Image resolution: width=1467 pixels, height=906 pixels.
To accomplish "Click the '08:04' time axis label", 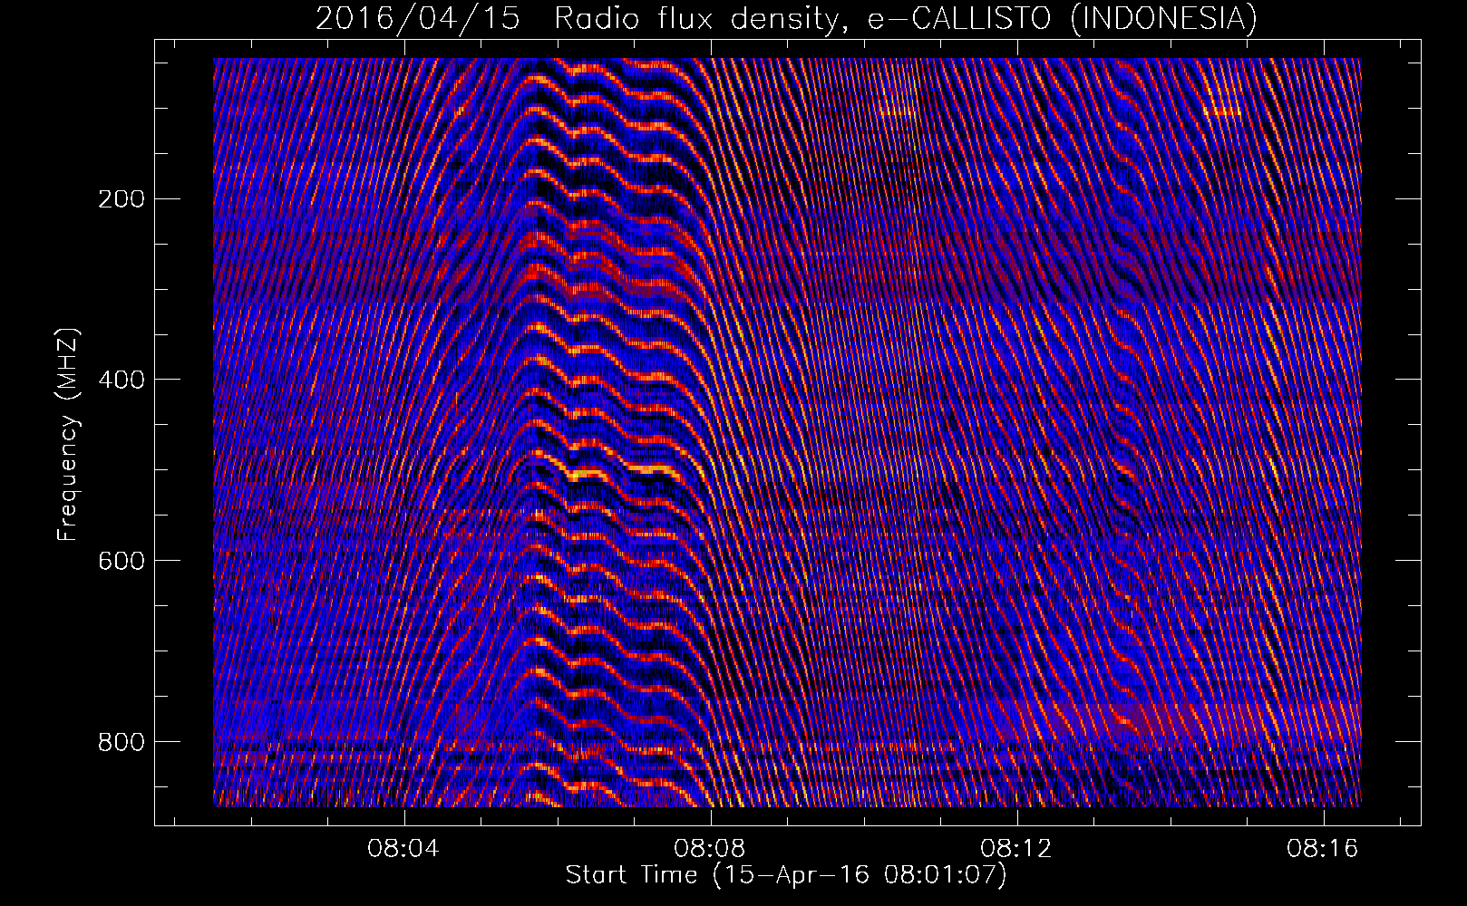I will point(403,849).
